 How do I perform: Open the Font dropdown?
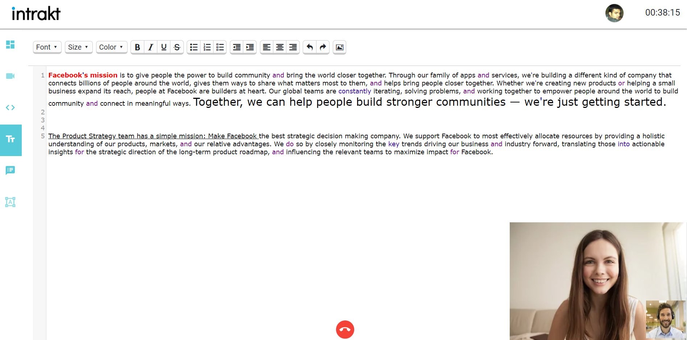(47, 47)
